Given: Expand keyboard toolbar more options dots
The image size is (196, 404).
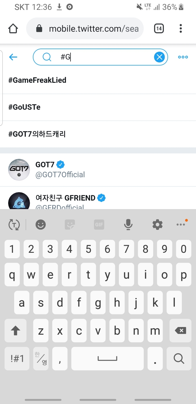Looking at the screenshot, I should point(181,224).
